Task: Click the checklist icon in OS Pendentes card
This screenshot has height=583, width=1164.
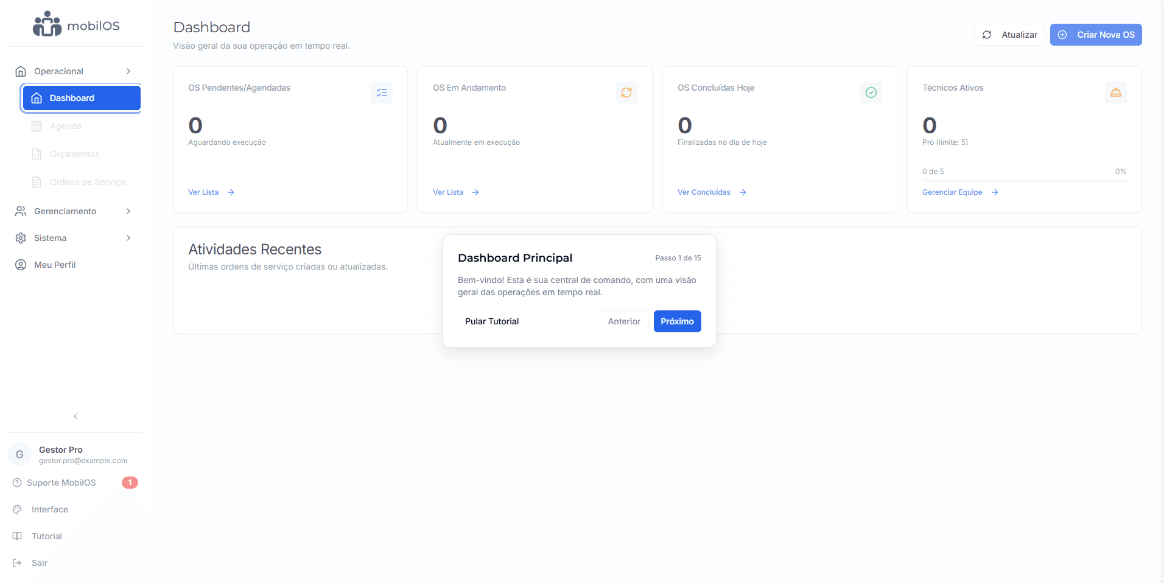Action: [382, 93]
